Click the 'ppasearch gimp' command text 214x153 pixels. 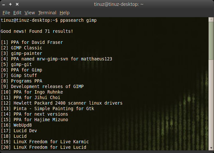tap(78, 20)
